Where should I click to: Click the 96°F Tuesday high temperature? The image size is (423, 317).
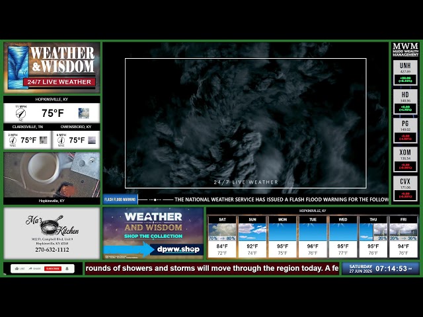click(313, 246)
